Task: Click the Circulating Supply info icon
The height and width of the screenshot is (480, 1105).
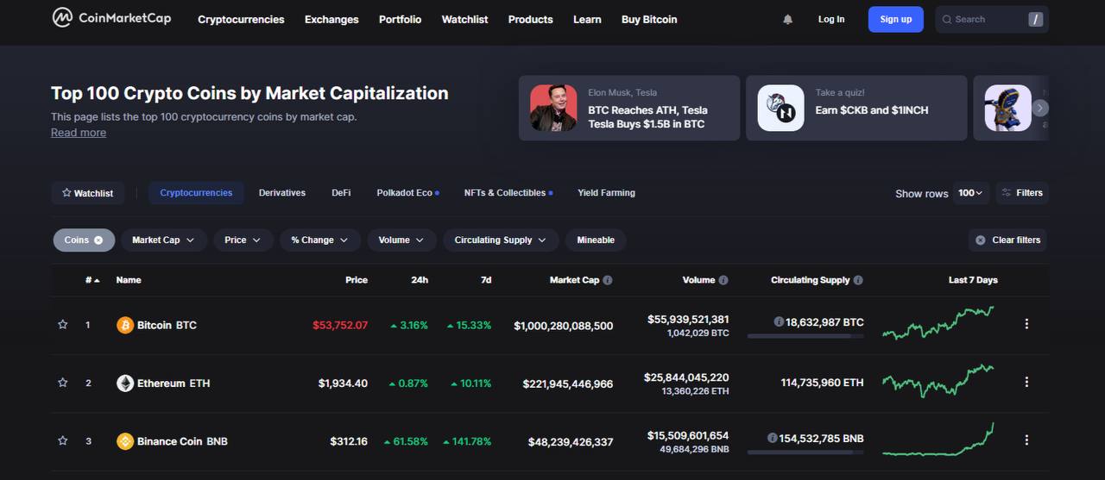Action: [858, 280]
